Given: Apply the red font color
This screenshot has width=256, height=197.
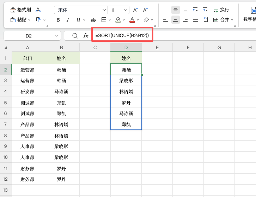Looking at the screenshot, I should 132,20.
